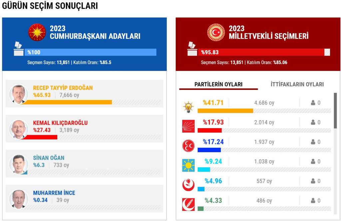Click the presidential seal emblem
This screenshot has width=341, height=221.
coord(37,32)
